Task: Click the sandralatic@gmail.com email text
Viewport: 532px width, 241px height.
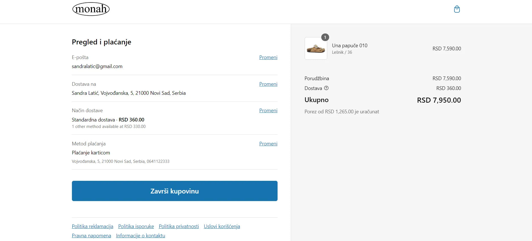Action: [97, 66]
